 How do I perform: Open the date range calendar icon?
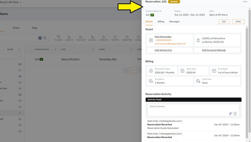[19, 50]
